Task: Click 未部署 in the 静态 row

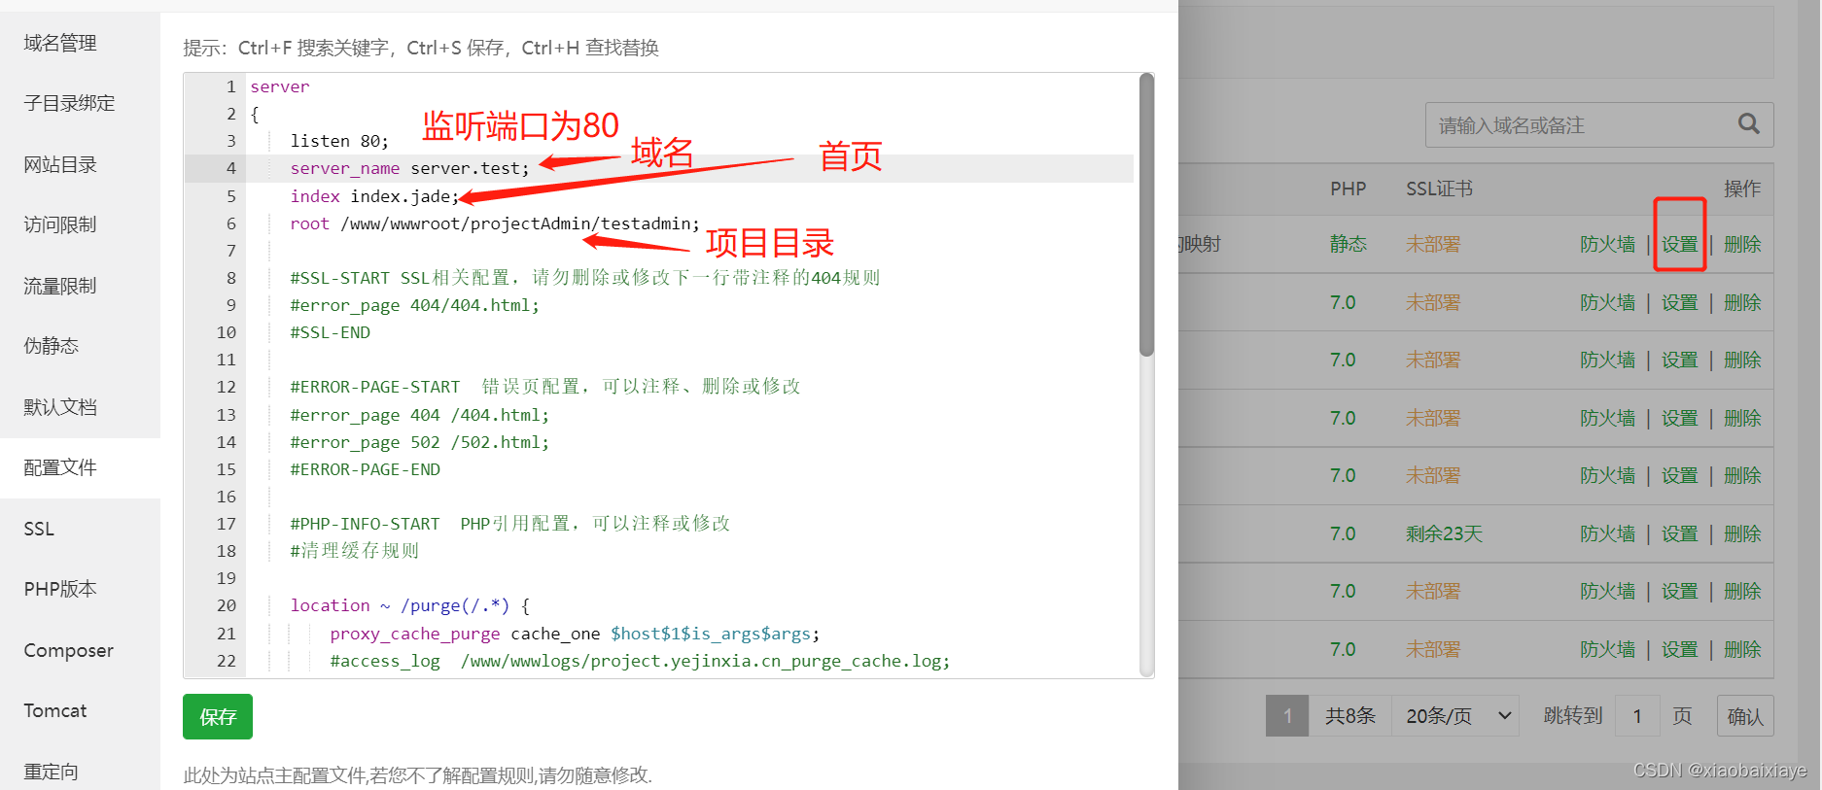Action: [x=1433, y=244]
